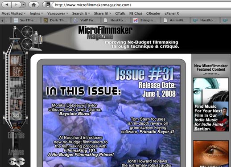Open the history dropdown next to Forward
The height and width of the screenshot is (167, 231).
pos(23,5)
